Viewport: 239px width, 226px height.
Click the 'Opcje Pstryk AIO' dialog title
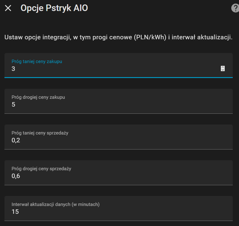pyautogui.click(x=54, y=8)
